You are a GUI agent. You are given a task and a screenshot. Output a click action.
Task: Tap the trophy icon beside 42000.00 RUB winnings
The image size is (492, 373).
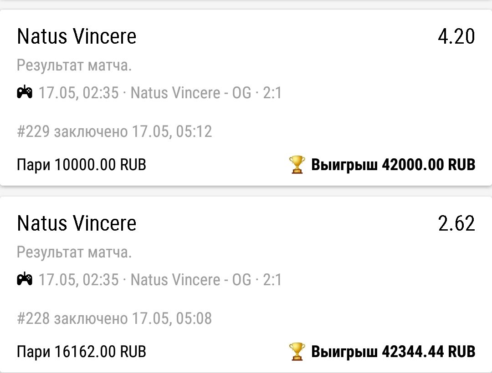click(297, 165)
